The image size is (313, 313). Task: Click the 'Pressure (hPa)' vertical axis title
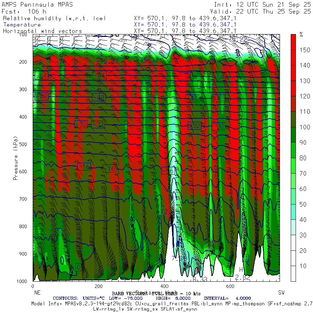tap(15, 158)
